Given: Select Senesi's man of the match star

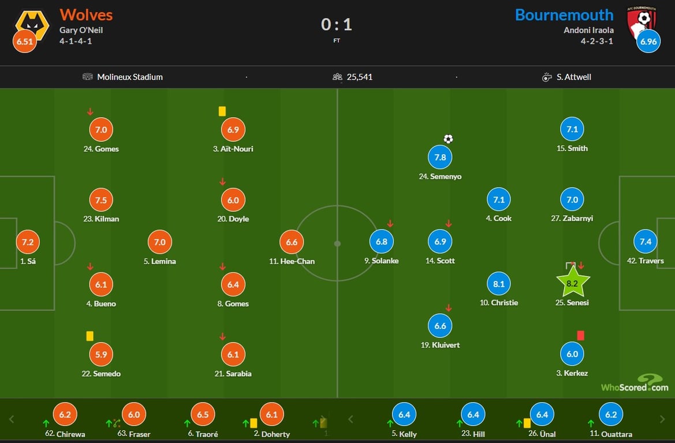Looking at the screenshot, I should click(x=572, y=283).
